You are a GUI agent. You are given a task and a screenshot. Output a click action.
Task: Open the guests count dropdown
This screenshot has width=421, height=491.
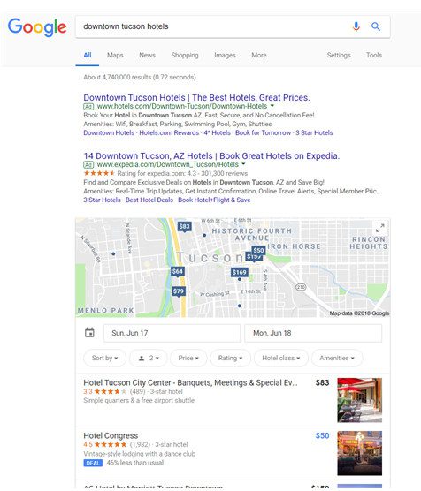tap(149, 358)
